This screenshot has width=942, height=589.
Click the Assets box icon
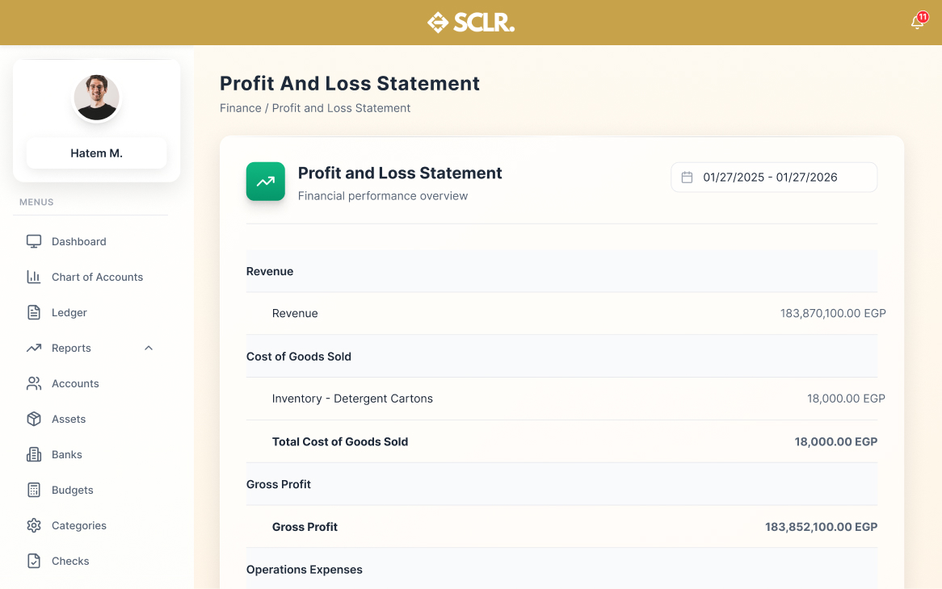(34, 419)
